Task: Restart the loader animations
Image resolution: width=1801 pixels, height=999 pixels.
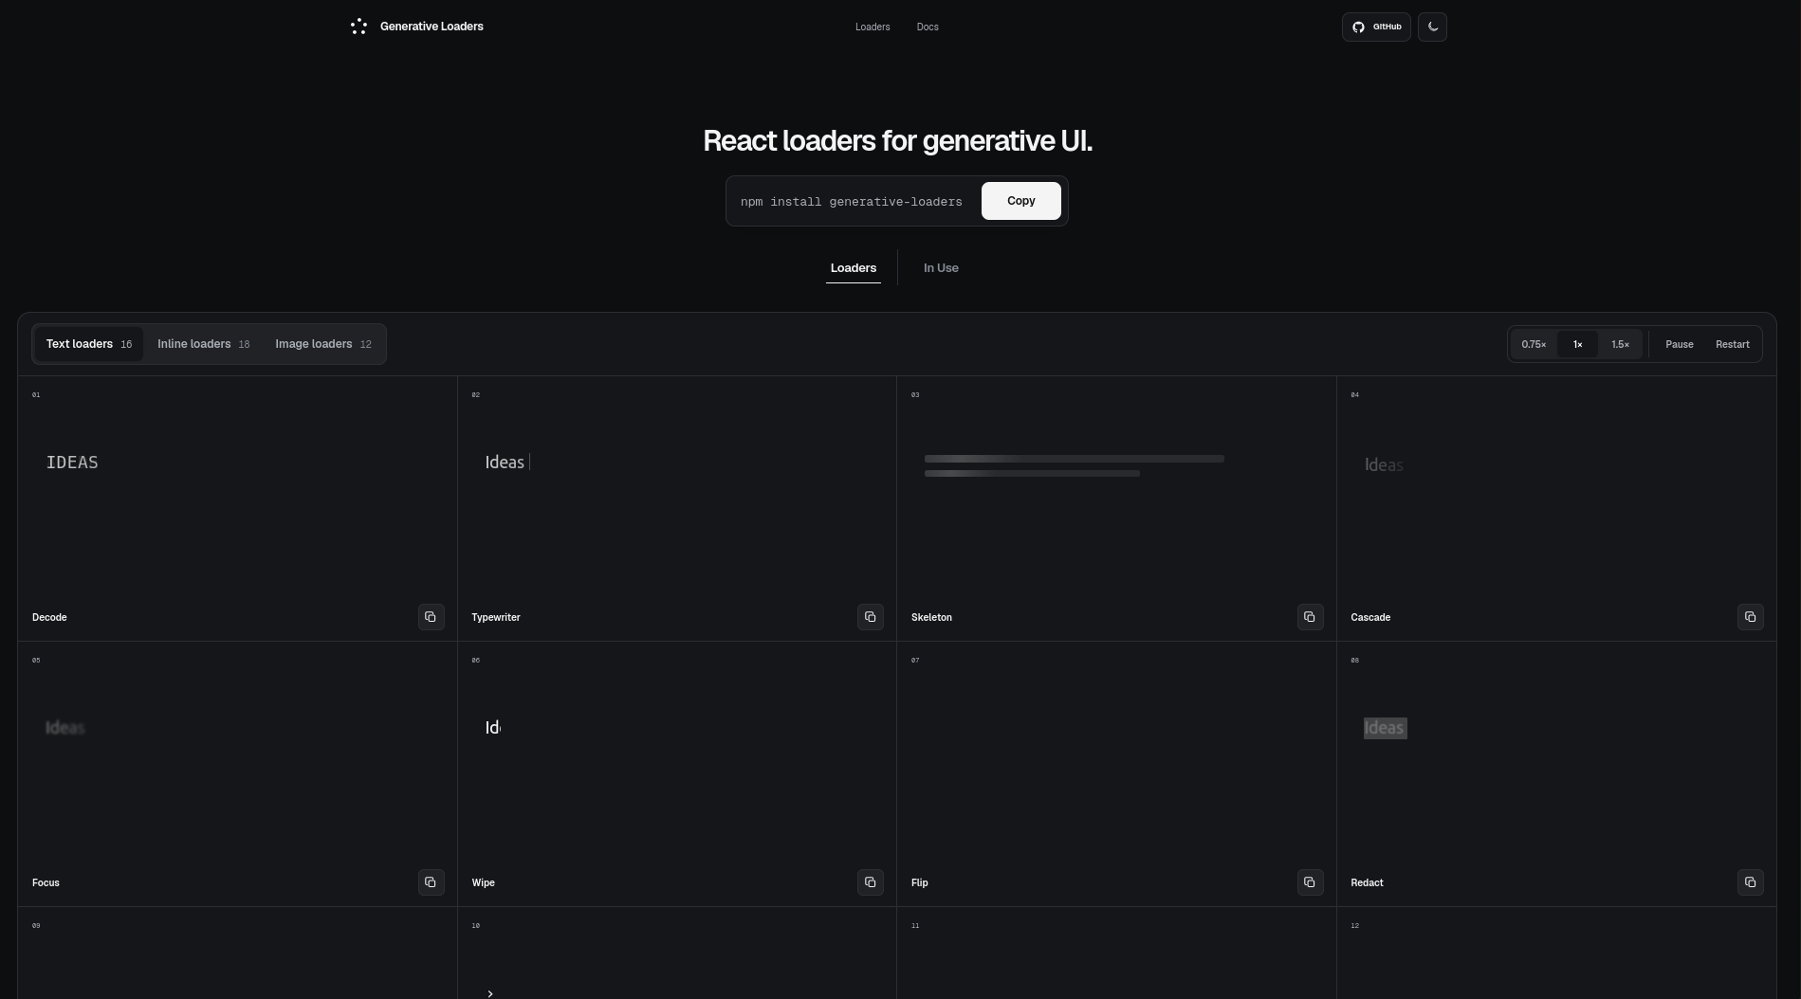Action: pos(1732,344)
